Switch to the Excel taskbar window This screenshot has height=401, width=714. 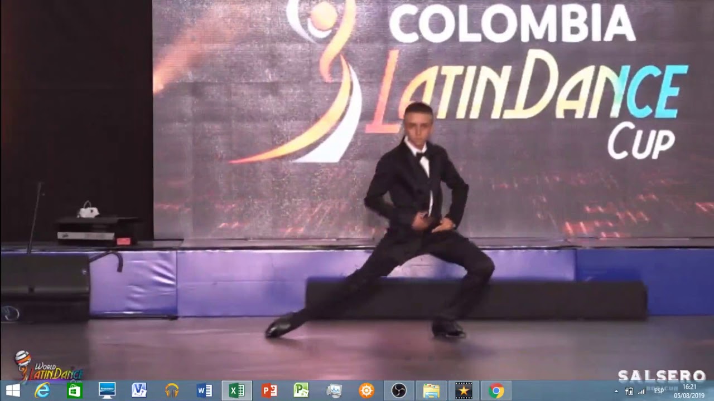coord(237,390)
